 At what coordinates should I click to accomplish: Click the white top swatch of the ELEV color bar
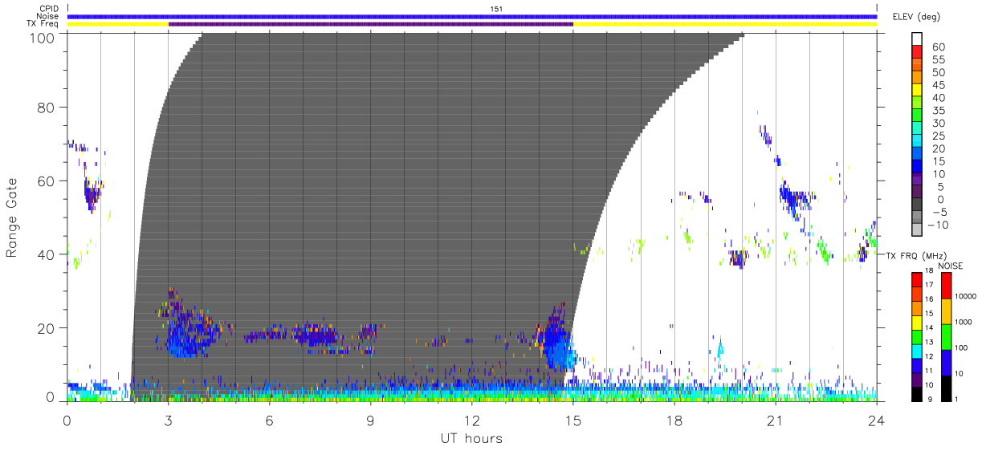pos(919,39)
